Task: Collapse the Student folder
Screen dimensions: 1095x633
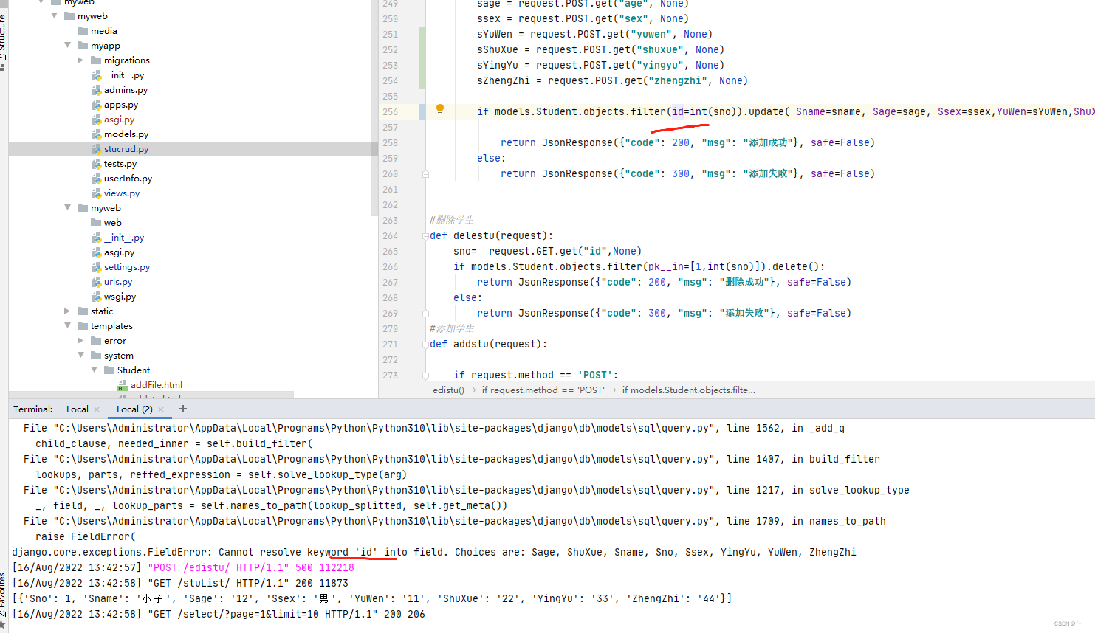Action: point(94,370)
